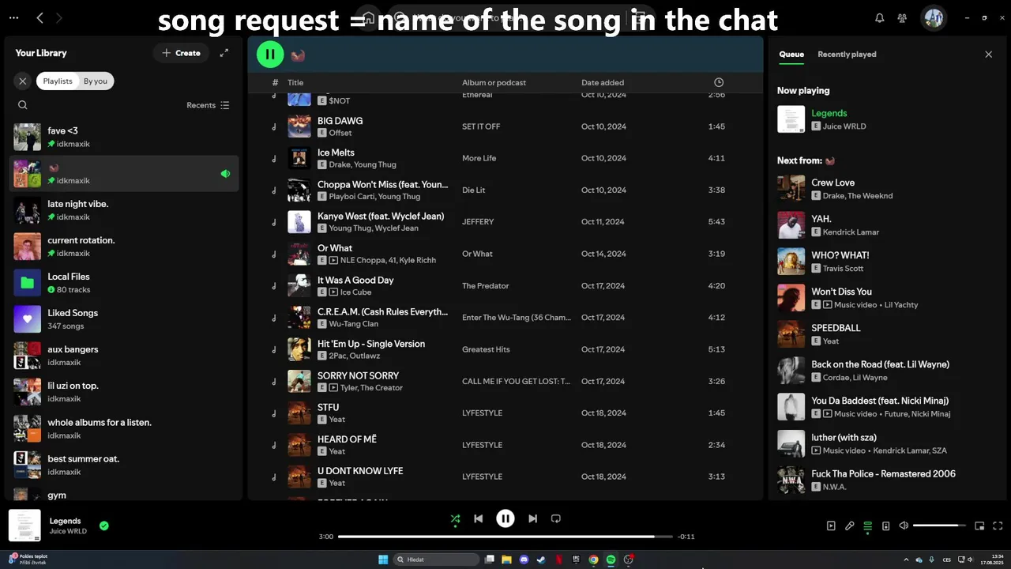Screen dimensions: 1011x569
Task: Open the SORRY NOT SORRY cover thumbnail
Action: click(299, 381)
